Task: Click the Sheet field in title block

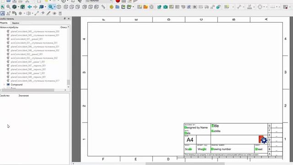Action: 259,149
